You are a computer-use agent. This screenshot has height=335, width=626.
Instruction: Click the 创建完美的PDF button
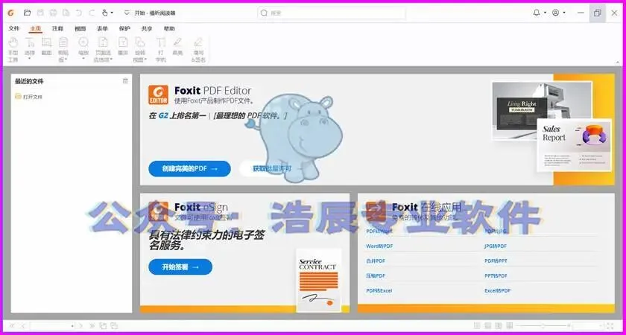coord(189,169)
